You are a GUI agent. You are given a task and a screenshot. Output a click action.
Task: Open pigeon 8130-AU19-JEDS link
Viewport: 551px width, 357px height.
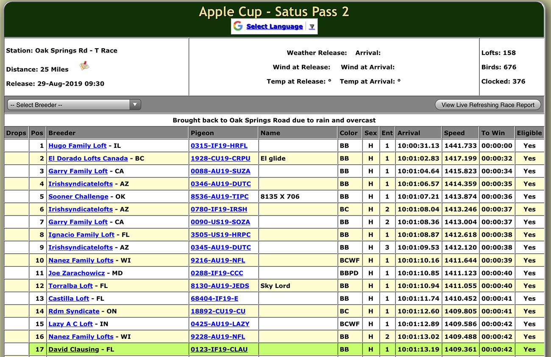click(220, 286)
